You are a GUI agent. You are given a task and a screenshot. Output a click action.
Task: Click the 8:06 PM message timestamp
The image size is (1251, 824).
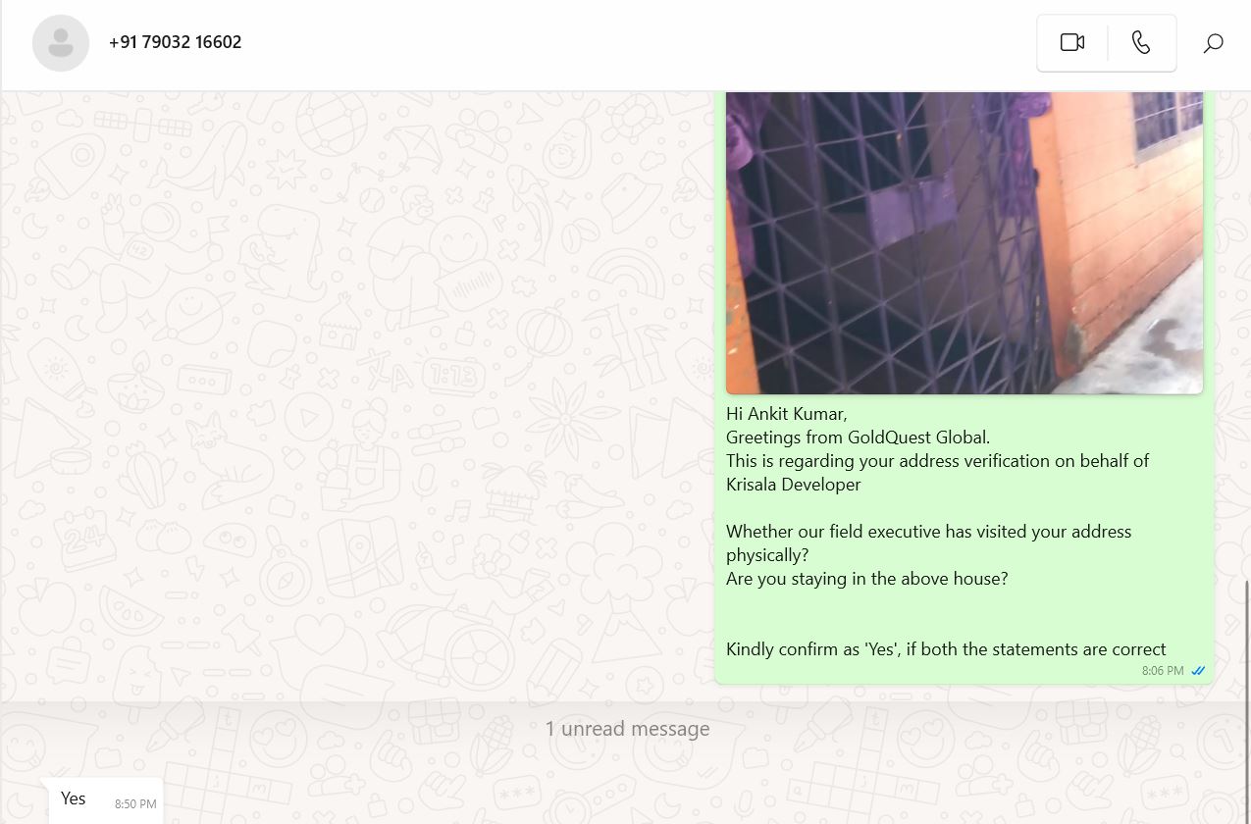tap(1163, 671)
